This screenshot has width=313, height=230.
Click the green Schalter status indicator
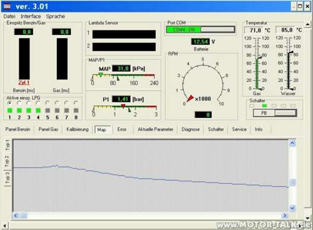(x=264, y=106)
